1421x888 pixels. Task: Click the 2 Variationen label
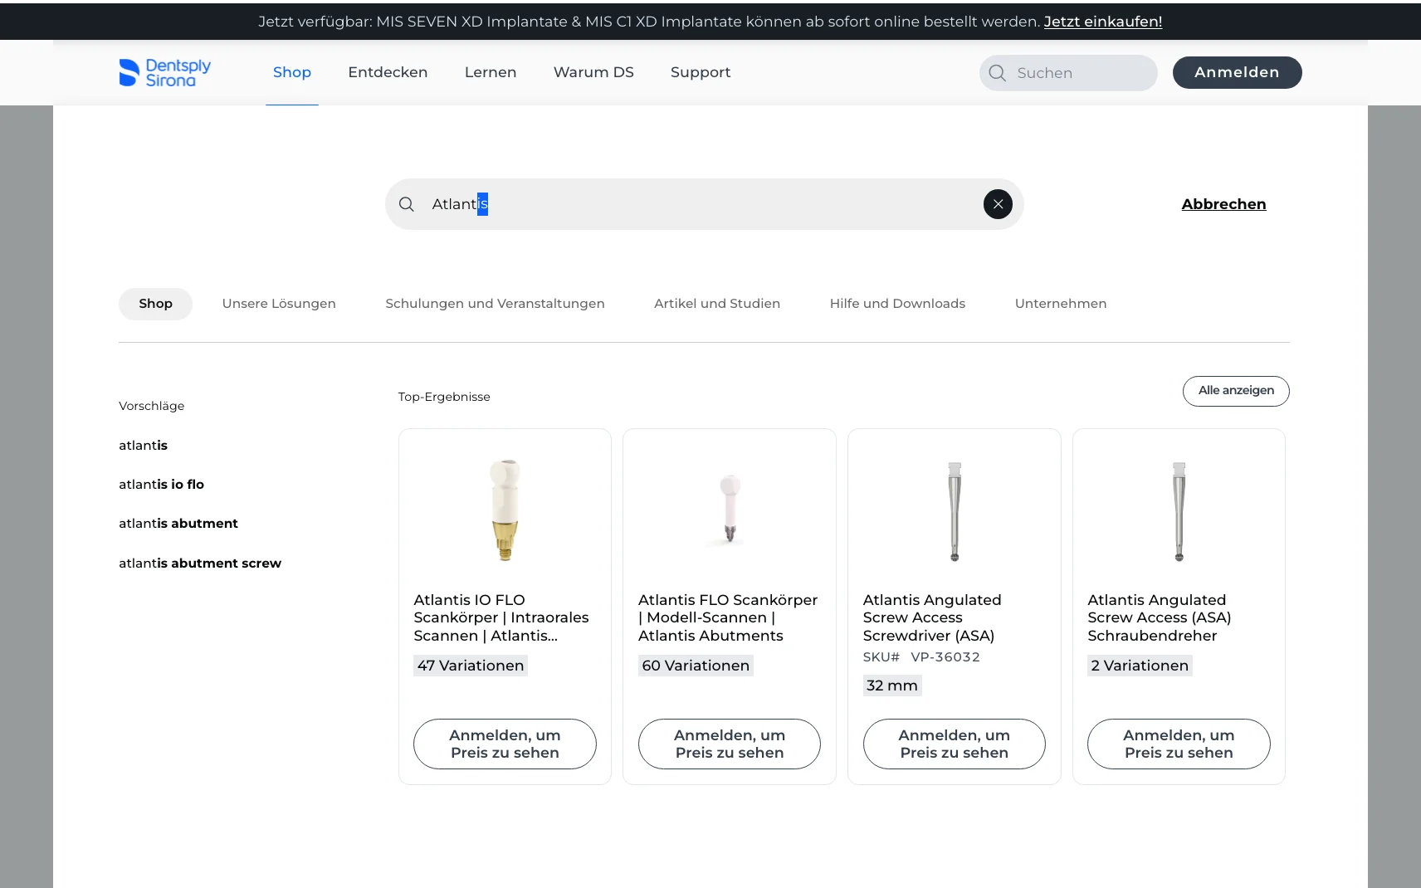click(1140, 666)
